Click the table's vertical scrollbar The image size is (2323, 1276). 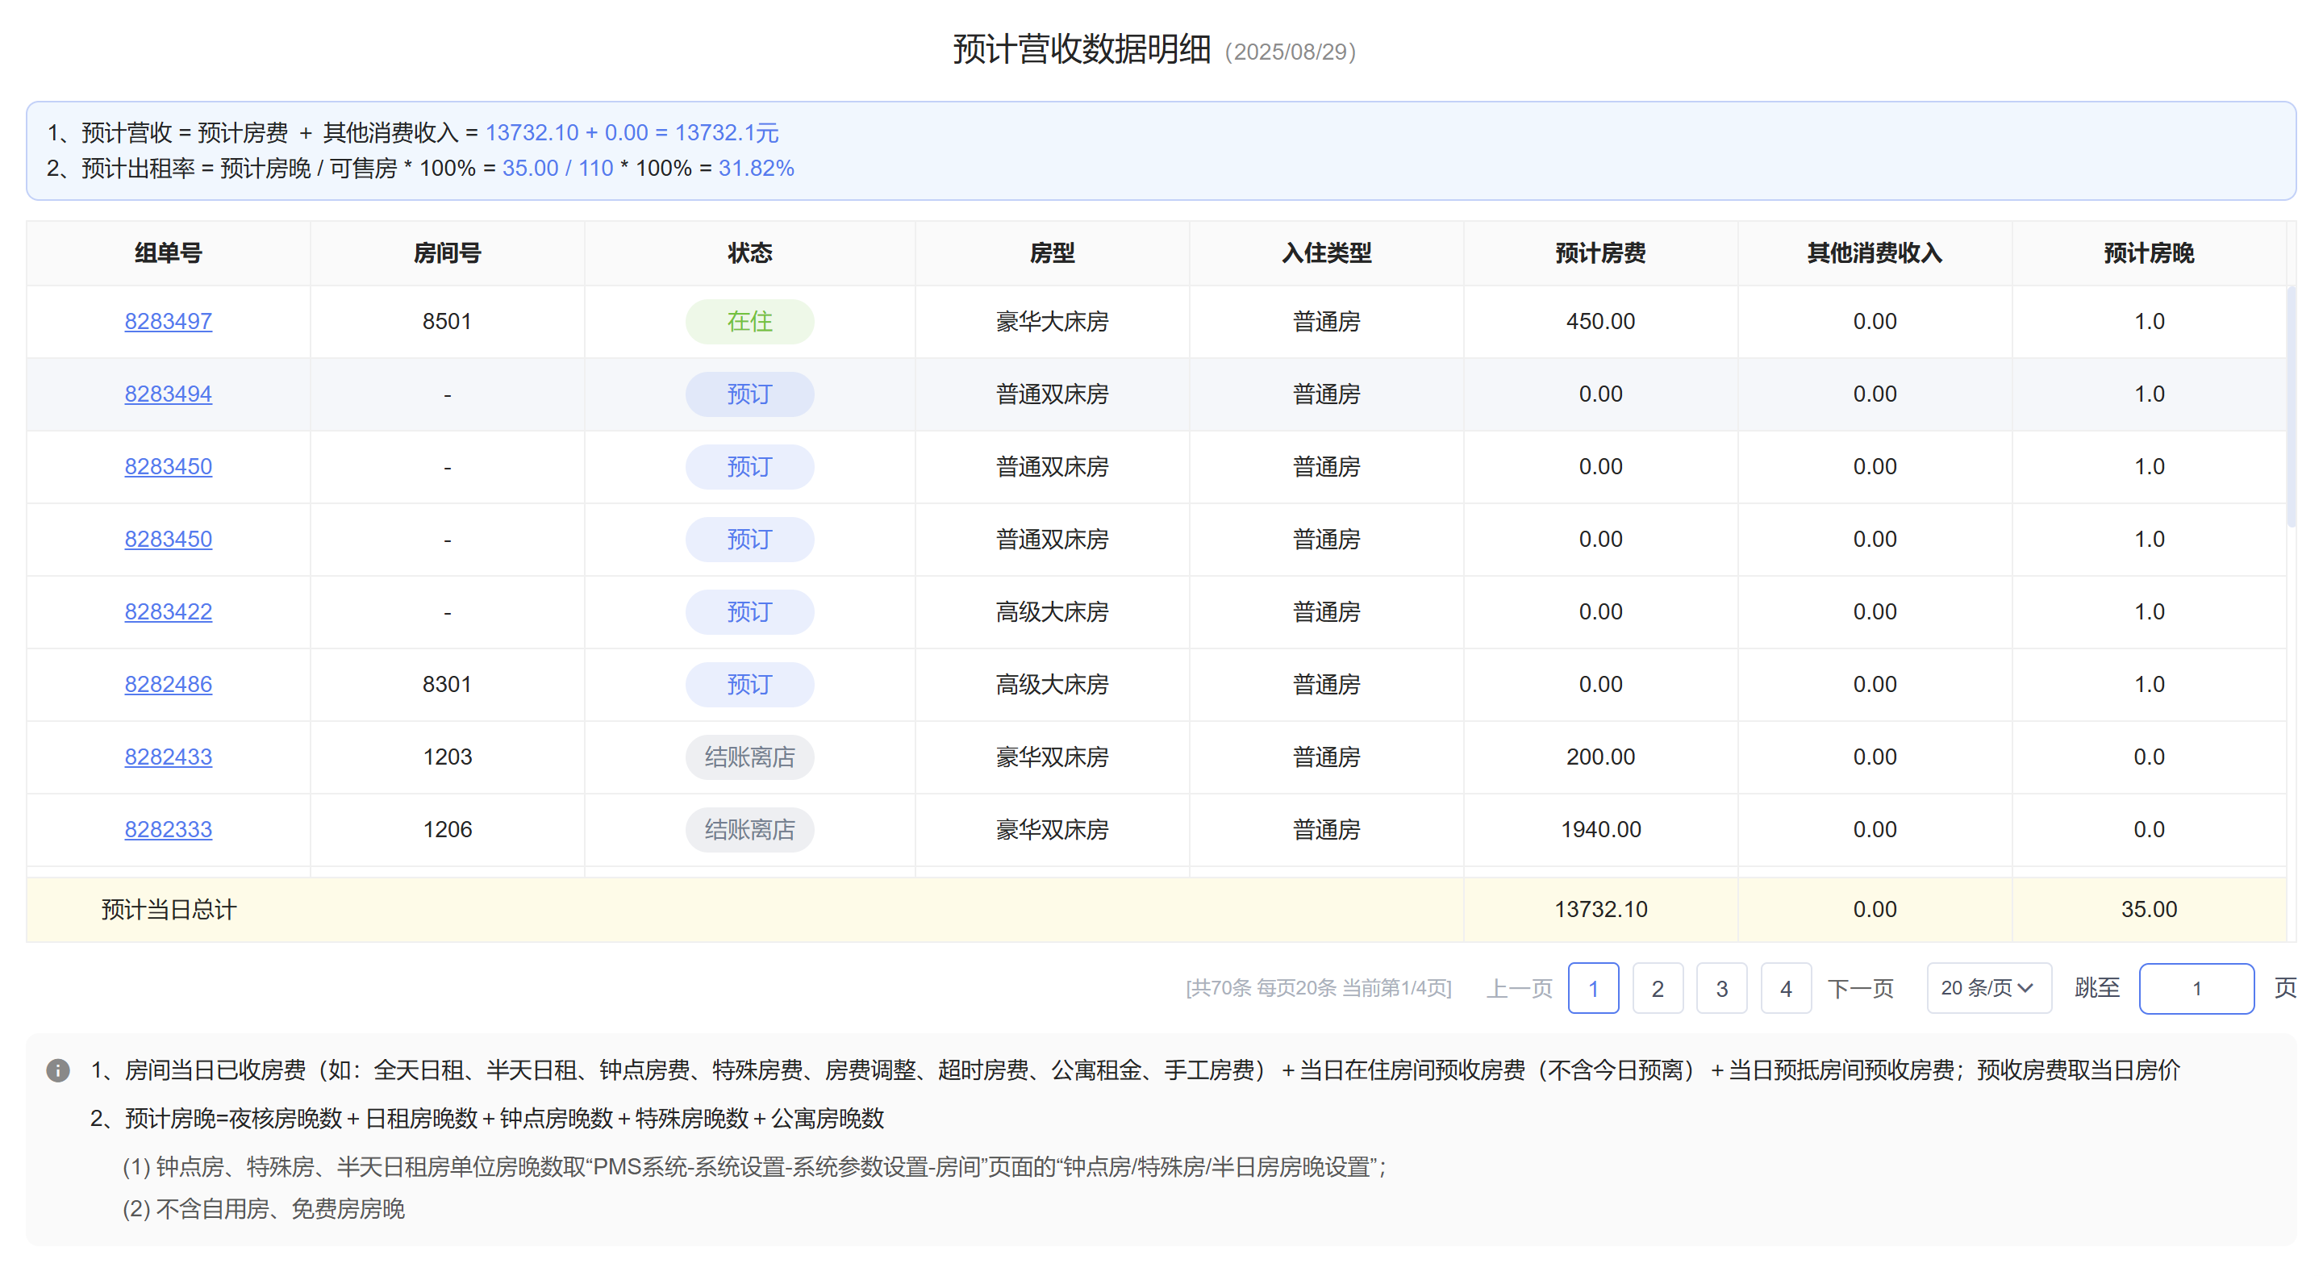point(2291,406)
